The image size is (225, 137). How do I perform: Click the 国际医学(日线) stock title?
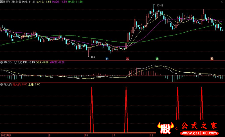click(9, 2)
